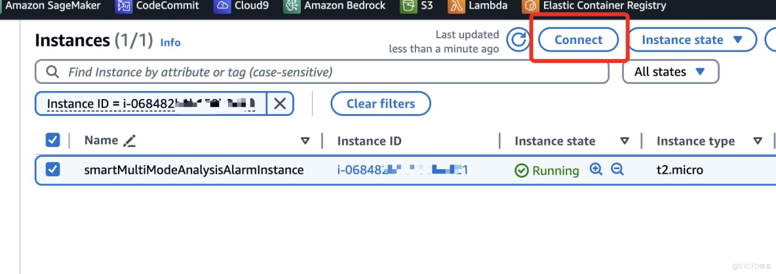The height and width of the screenshot is (274, 776).
Task: Click the edit pencil icon beside Name
Action: (x=129, y=140)
